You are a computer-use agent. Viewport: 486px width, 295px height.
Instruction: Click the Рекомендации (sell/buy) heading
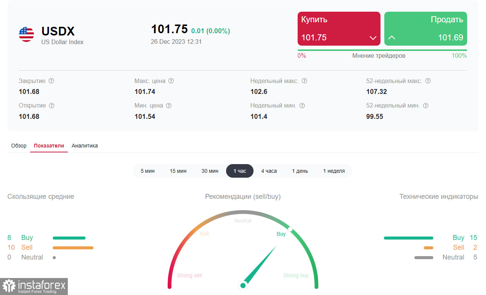click(243, 197)
